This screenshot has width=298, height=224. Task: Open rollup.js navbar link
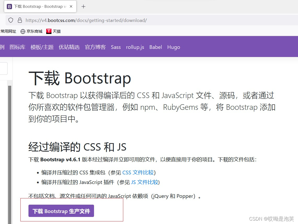coord(135,47)
